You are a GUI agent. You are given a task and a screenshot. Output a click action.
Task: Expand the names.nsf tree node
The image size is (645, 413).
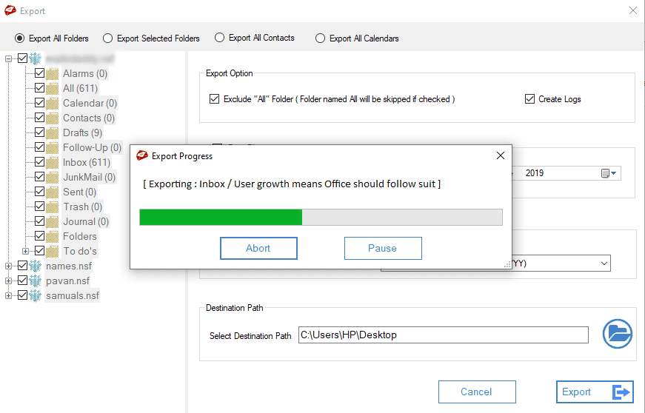click(8, 266)
